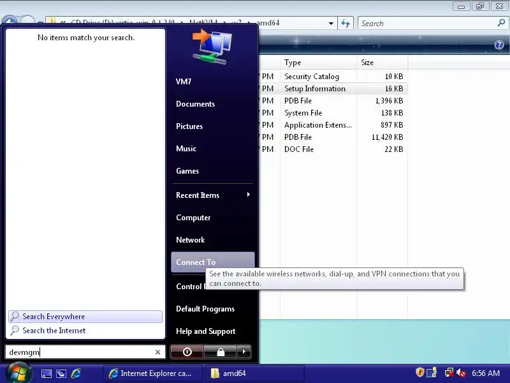The width and height of the screenshot is (510, 383).
Task: Open the Windows Start orb
Action: click(18, 373)
